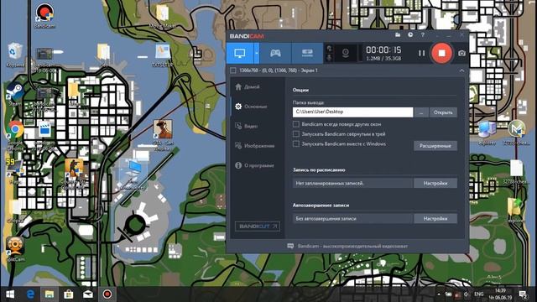The width and height of the screenshot is (537, 302).
Task: Open Microsoft Store from taskbar
Action: (69, 294)
